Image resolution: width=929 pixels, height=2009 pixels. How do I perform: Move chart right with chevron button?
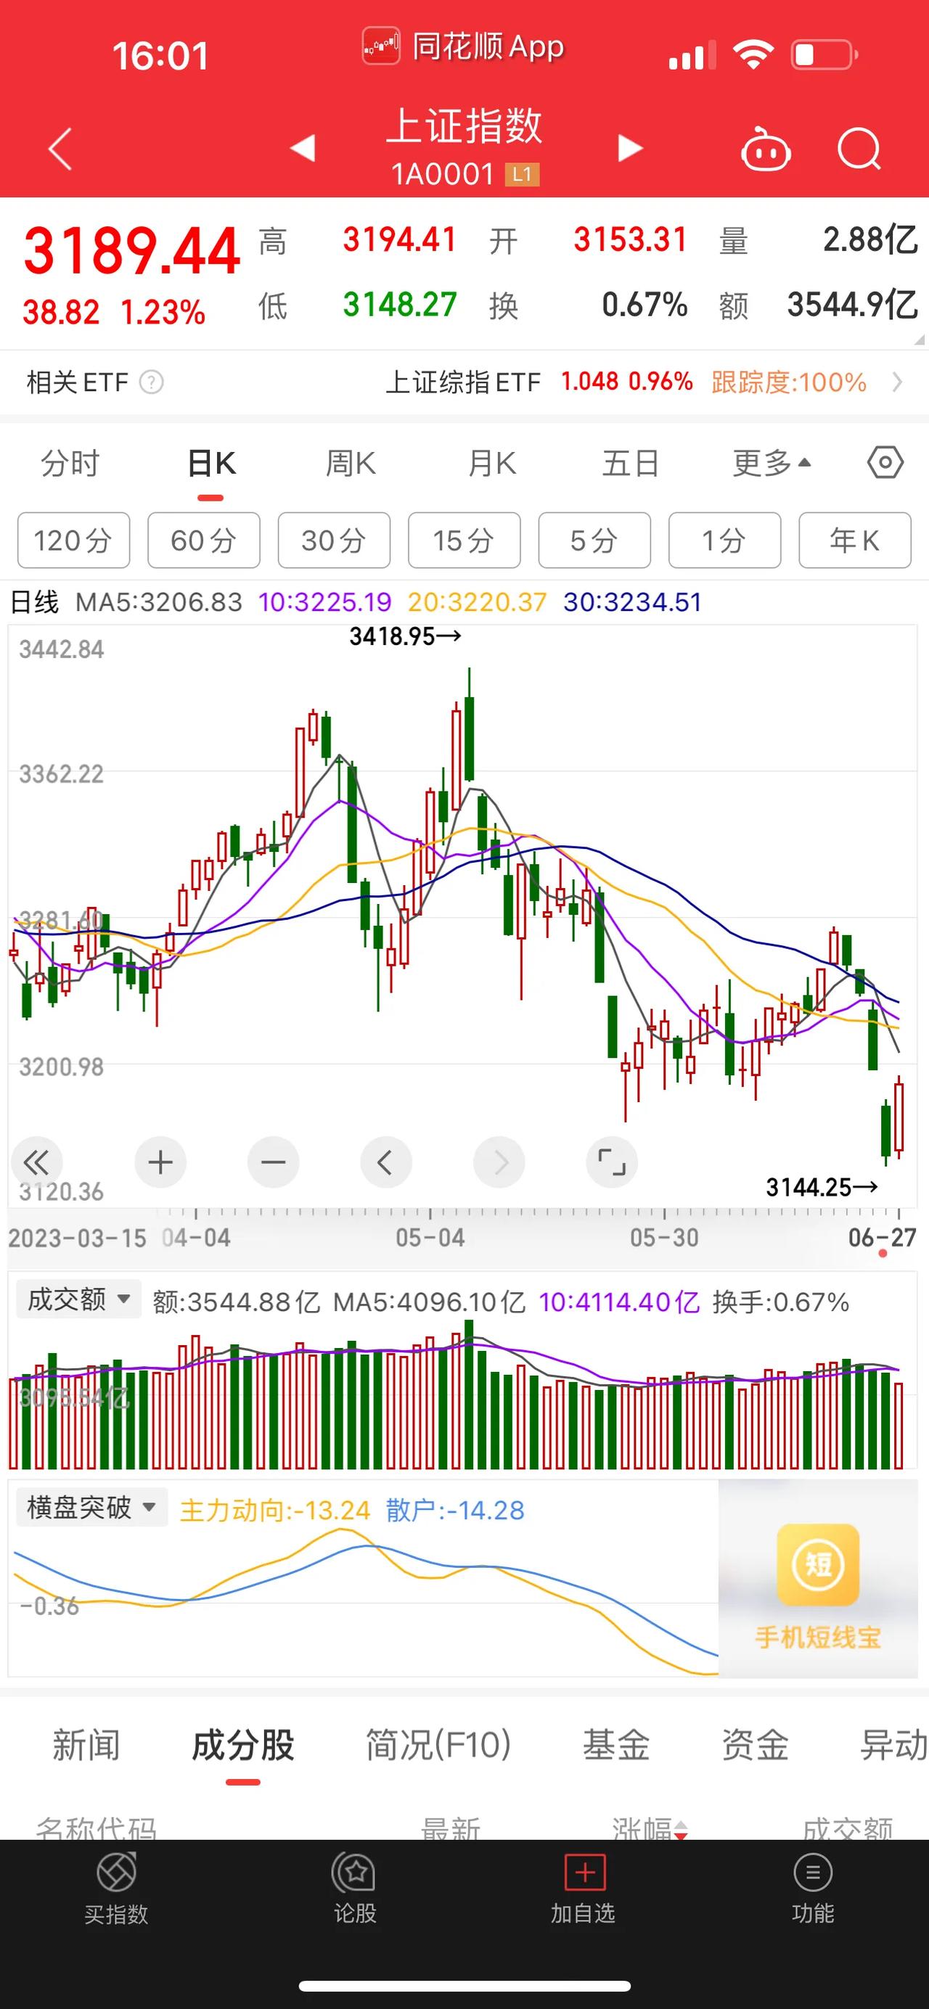coord(499,1162)
